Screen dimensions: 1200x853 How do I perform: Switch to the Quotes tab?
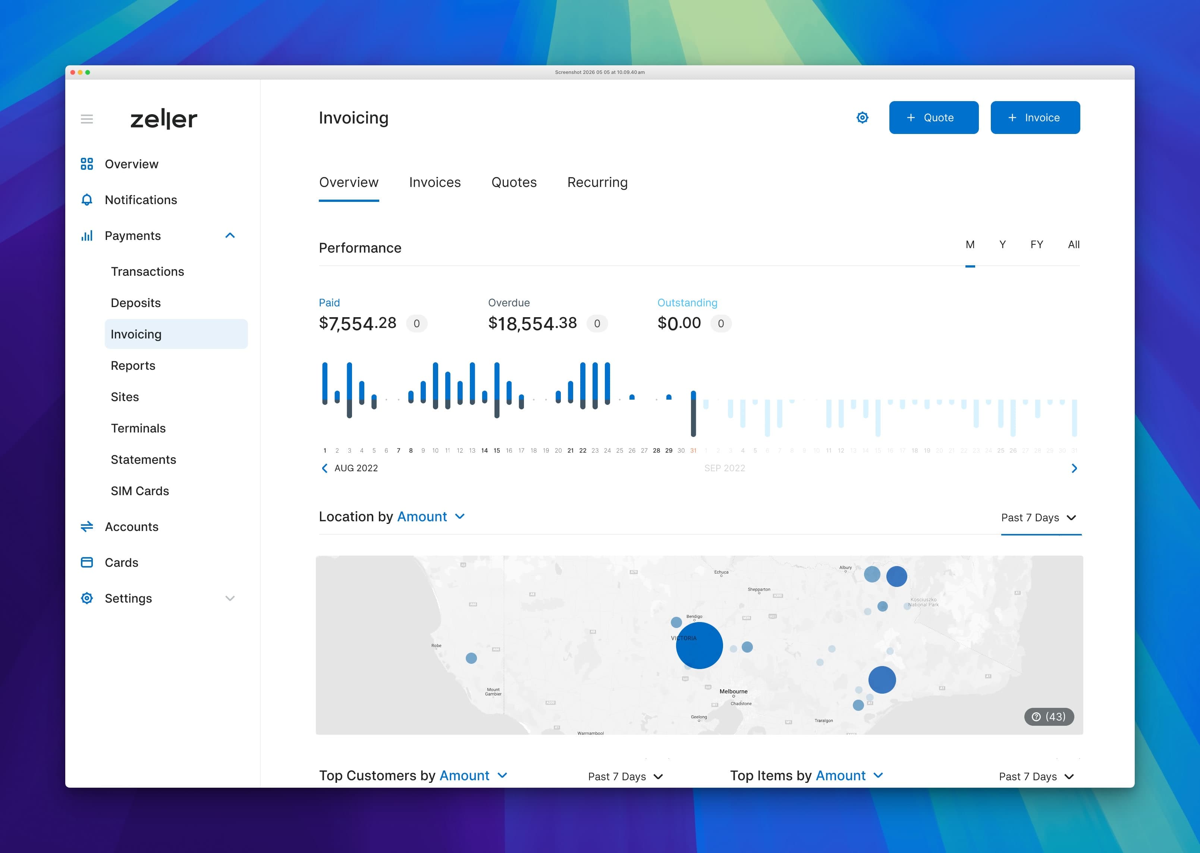pos(514,182)
